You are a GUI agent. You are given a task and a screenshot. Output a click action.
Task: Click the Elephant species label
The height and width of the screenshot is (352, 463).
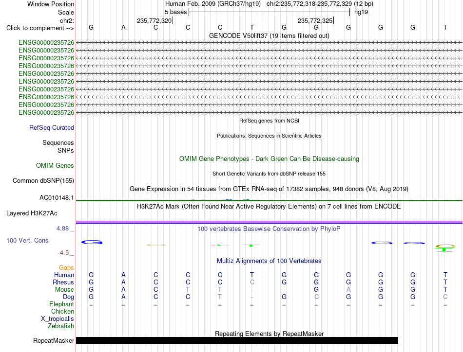coord(61,304)
